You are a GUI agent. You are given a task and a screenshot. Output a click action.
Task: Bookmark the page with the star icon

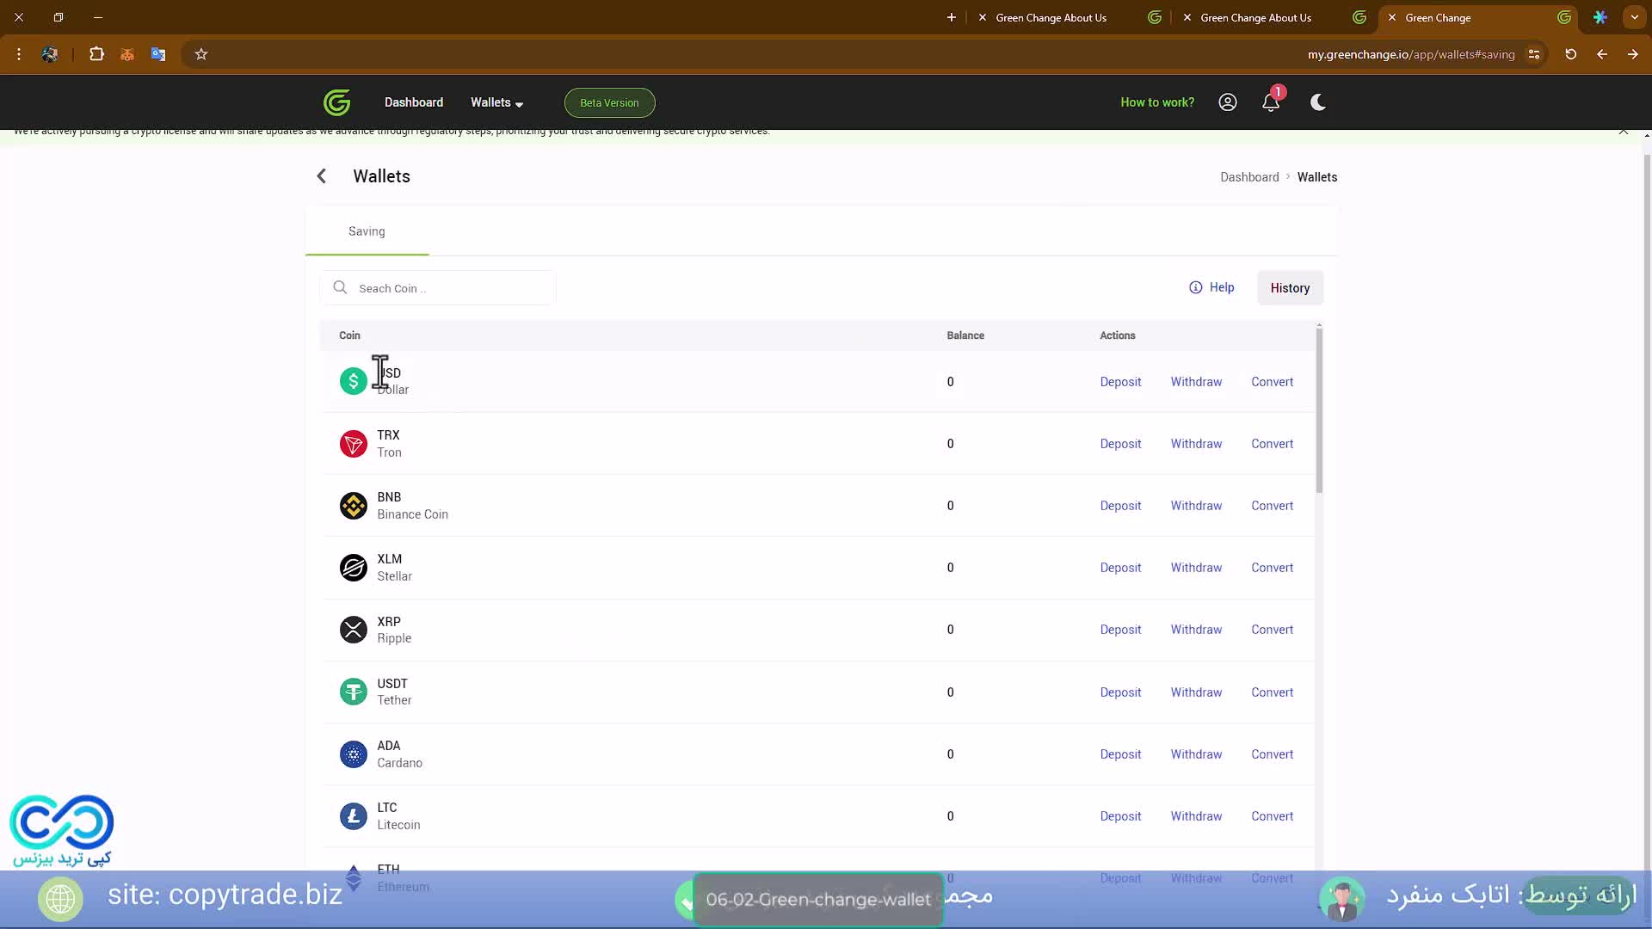pos(201,54)
